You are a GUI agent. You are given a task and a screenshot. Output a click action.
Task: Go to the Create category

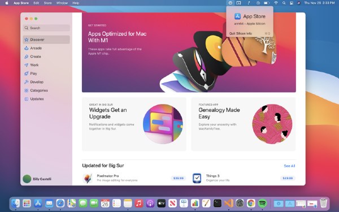[46, 57]
